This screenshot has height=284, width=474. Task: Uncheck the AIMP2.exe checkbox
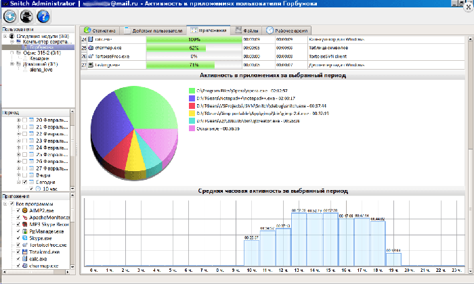tap(18, 211)
